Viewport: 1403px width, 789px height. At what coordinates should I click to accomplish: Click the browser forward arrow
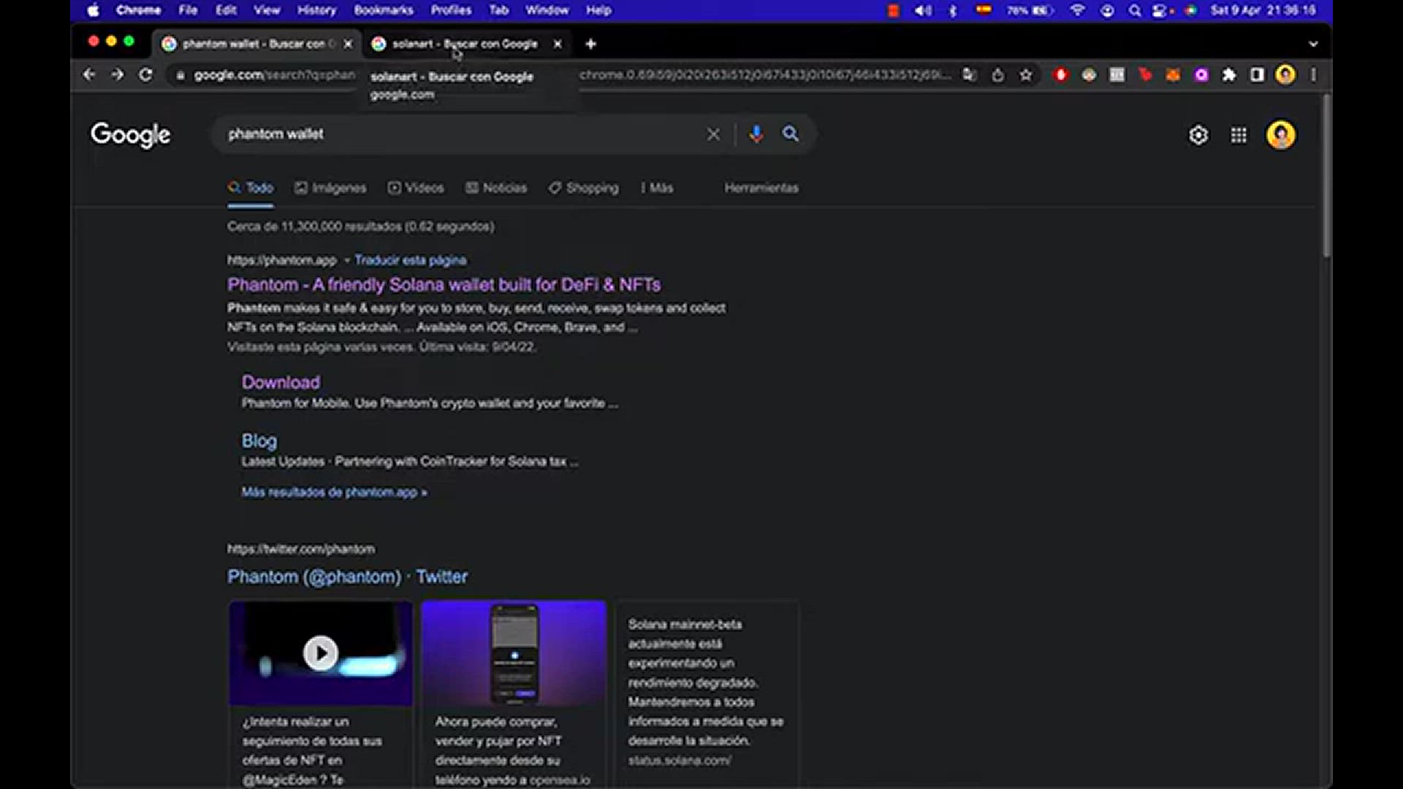tap(118, 75)
